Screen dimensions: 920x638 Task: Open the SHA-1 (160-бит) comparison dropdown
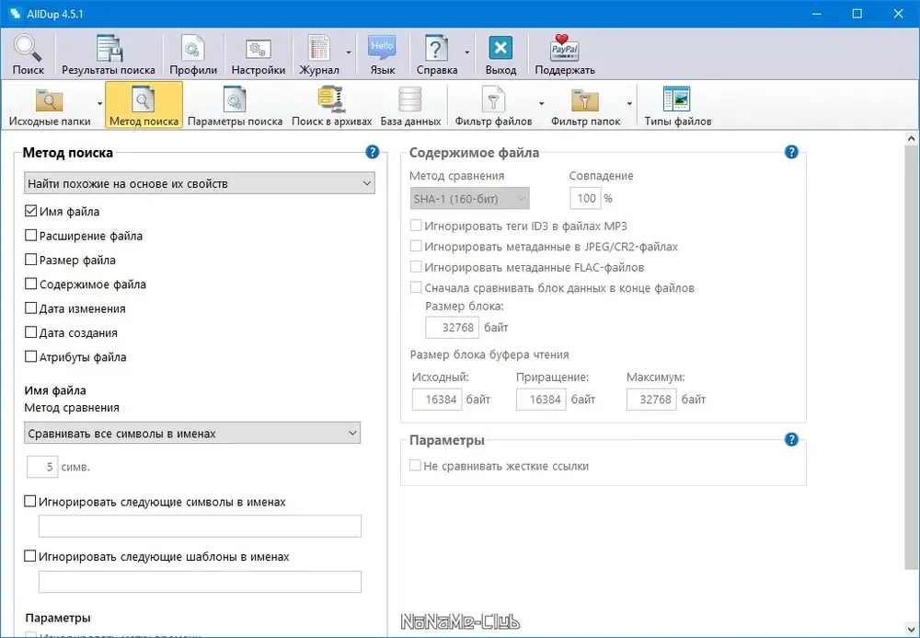(x=469, y=199)
